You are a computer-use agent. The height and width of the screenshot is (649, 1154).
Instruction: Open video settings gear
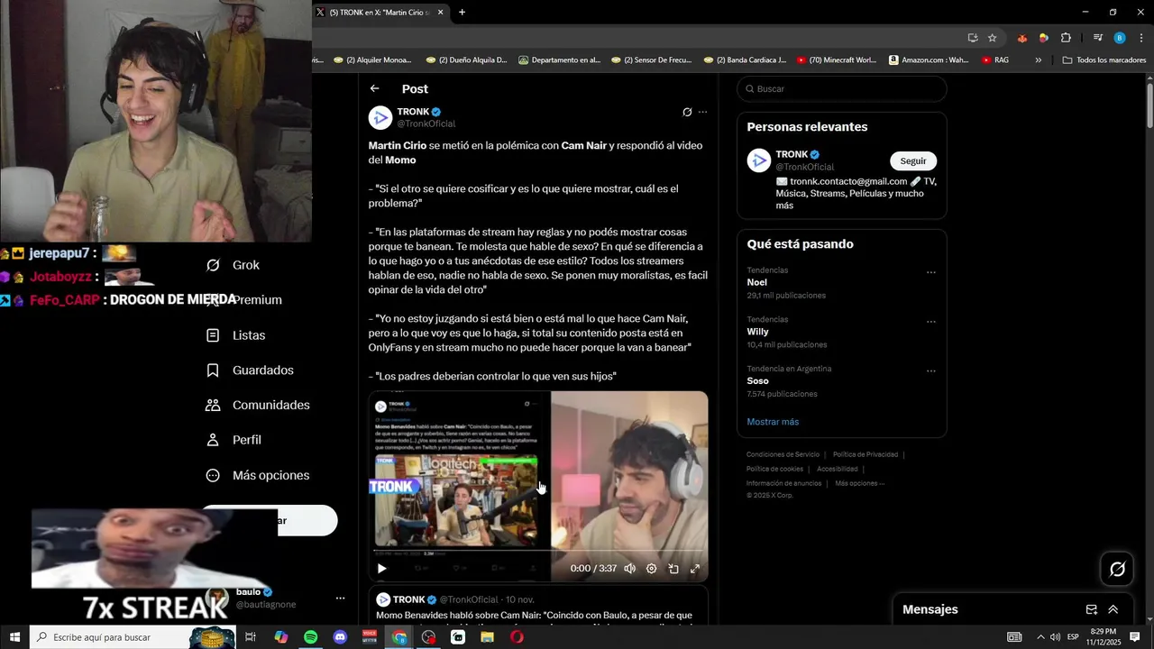651,569
